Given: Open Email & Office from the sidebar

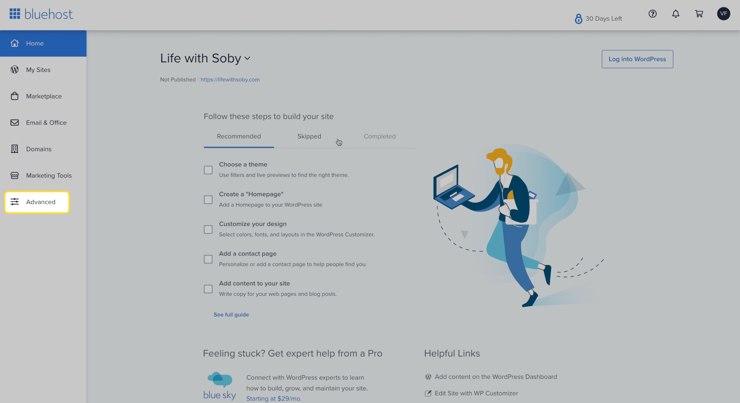Looking at the screenshot, I should click(x=46, y=122).
